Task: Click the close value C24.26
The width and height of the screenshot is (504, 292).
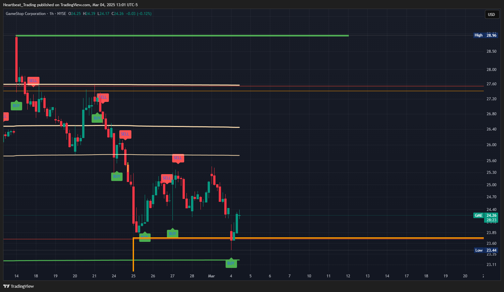Action: click(118, 14)
